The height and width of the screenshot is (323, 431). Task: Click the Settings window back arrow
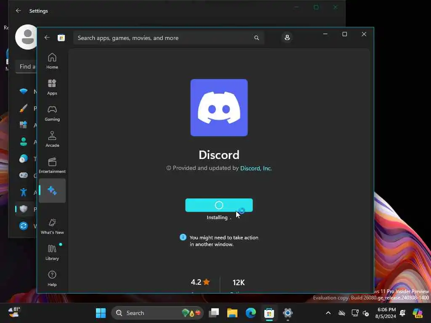tap(19, 11)
